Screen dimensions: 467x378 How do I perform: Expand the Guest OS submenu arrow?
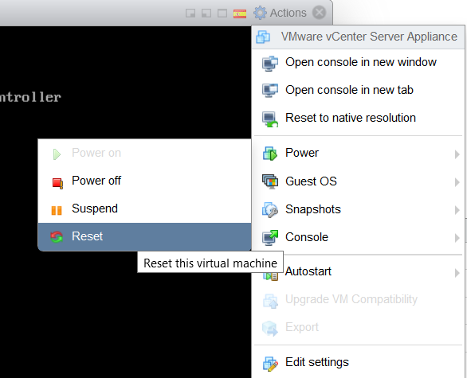point(457,182)
